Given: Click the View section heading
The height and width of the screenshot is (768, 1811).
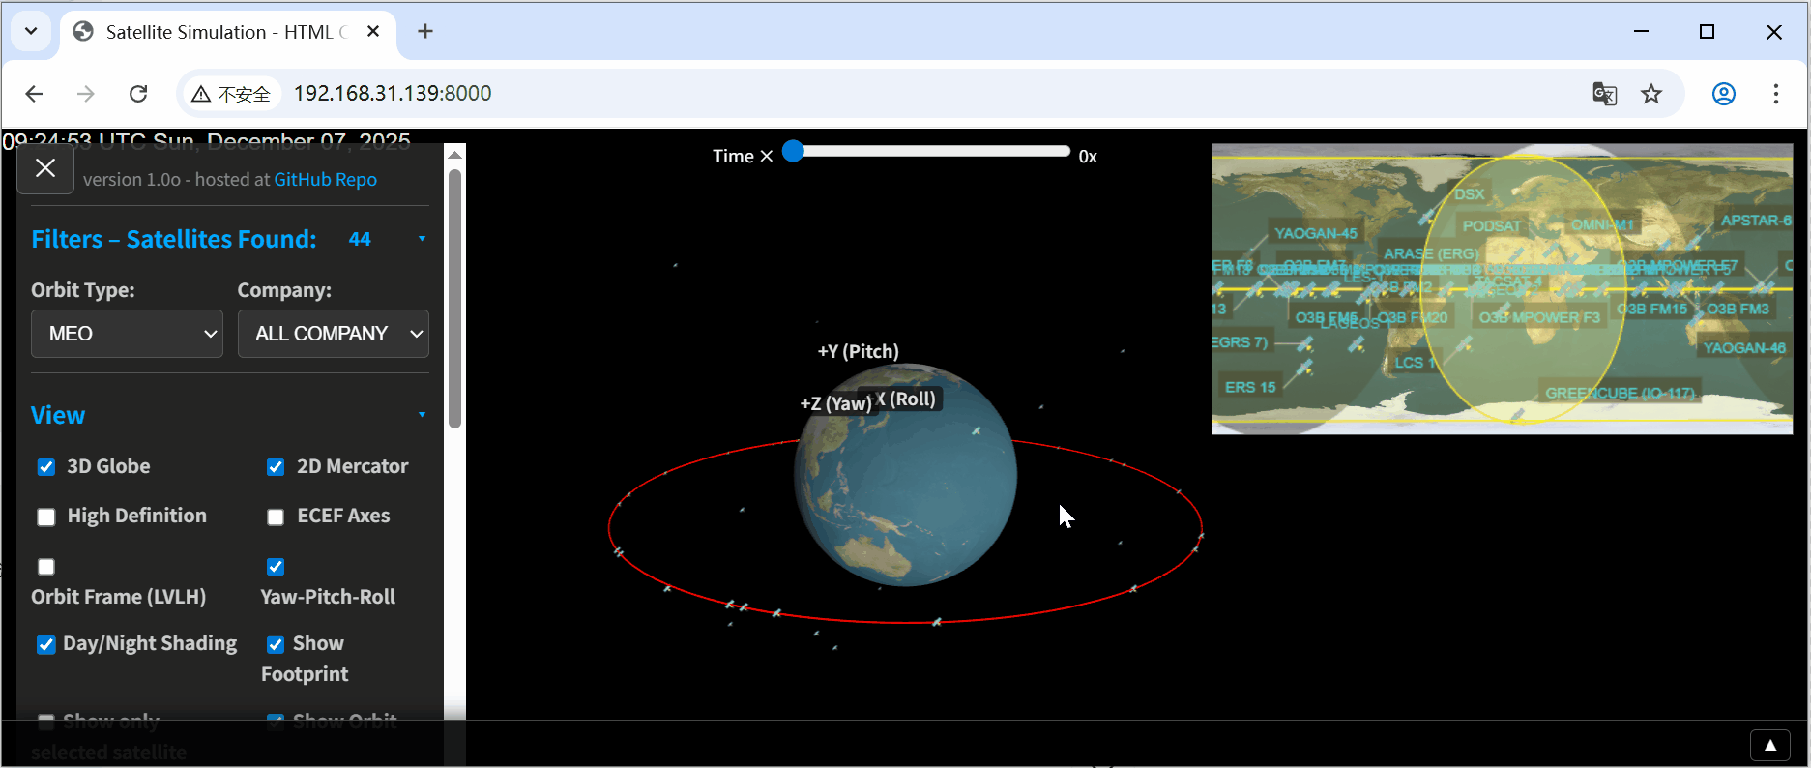Looking at the screenshot, I should click(x=58, y=415).
